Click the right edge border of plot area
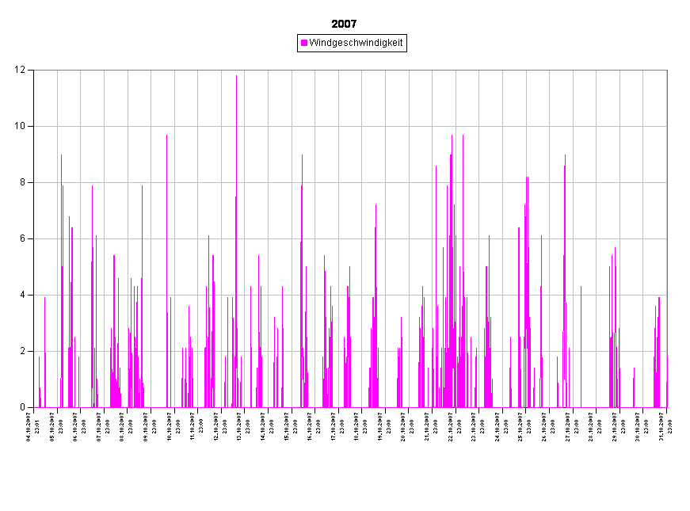This screenshot has width=690, height=511. click(x=667, y=238)
